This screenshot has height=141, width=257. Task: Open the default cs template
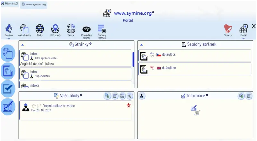[169, 55]
